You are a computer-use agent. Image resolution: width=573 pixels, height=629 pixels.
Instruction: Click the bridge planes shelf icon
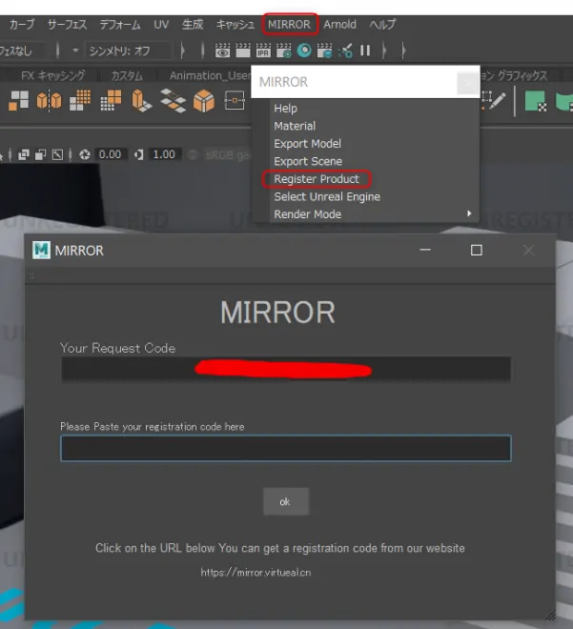coord(173,100)
